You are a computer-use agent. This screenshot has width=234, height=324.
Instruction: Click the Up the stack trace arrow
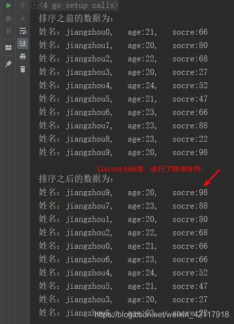(x=23, y=5)
